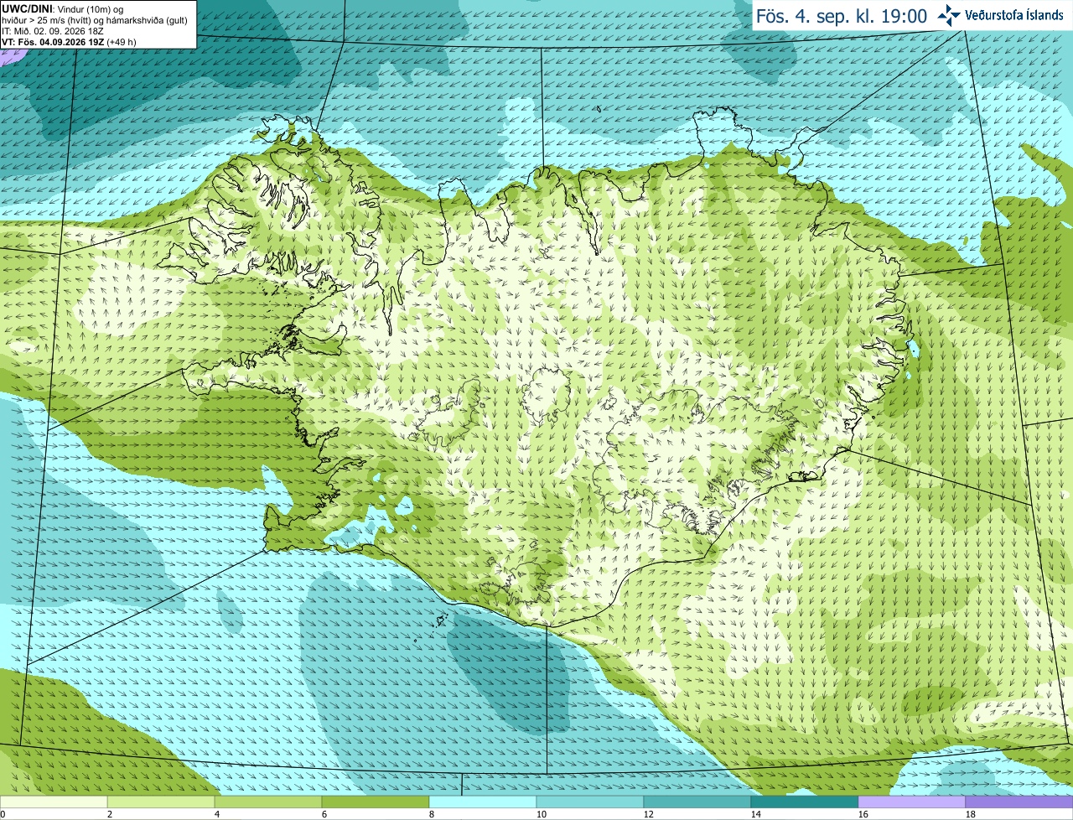This screenshot has height=820, width=1073.
Task: Pick the 6–8 m/s dark green legend swatch
Action: (376, 802)
